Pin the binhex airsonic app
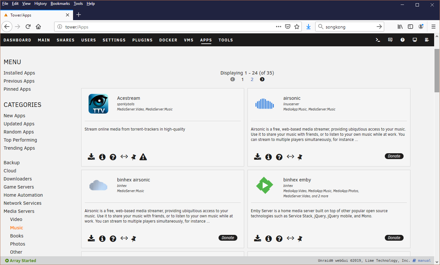440x265 pixels. (133, 239)
